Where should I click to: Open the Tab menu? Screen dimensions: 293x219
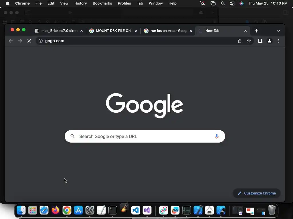click(140, 3)
